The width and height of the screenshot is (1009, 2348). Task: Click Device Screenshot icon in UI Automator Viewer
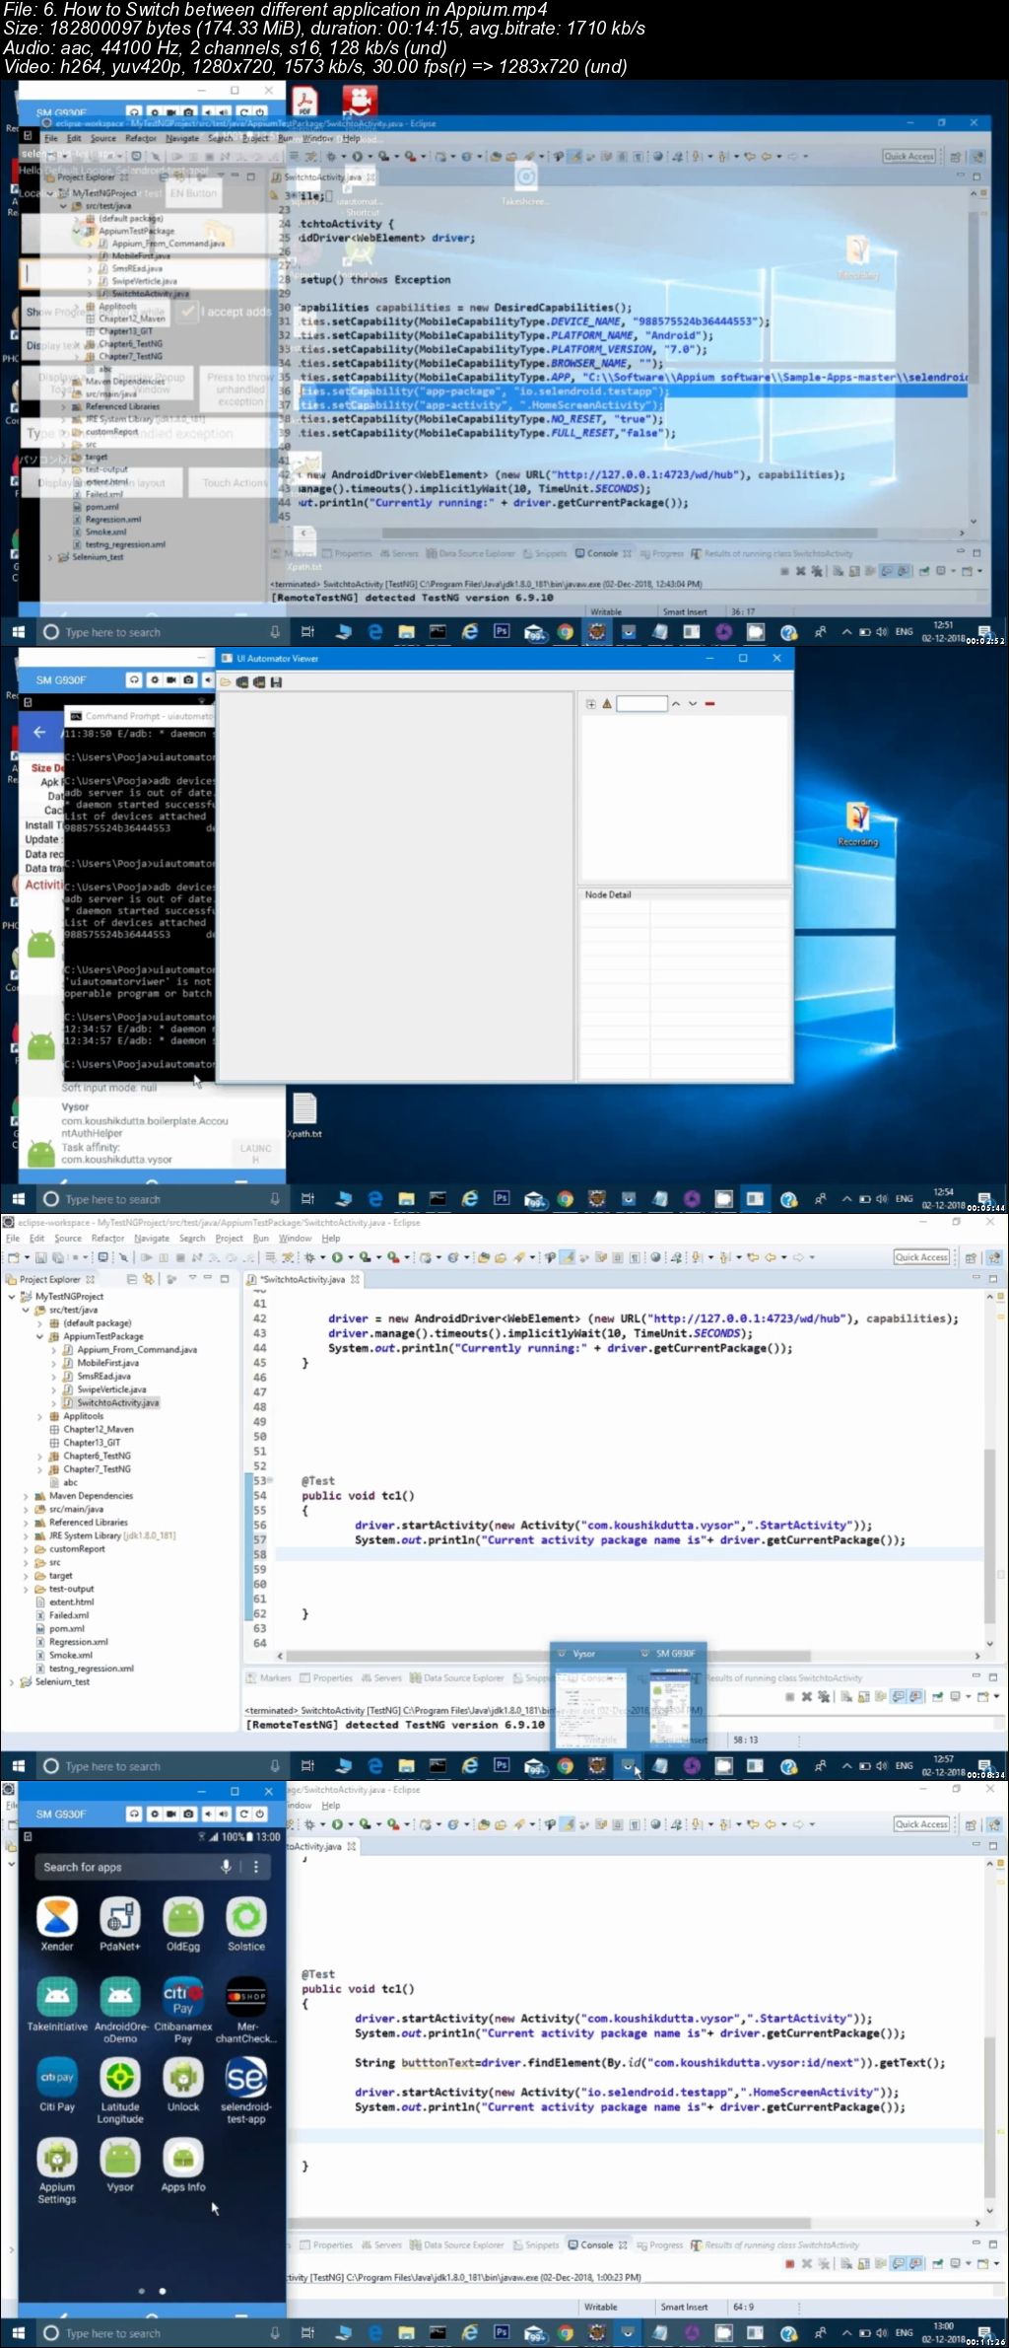[242, 681]
